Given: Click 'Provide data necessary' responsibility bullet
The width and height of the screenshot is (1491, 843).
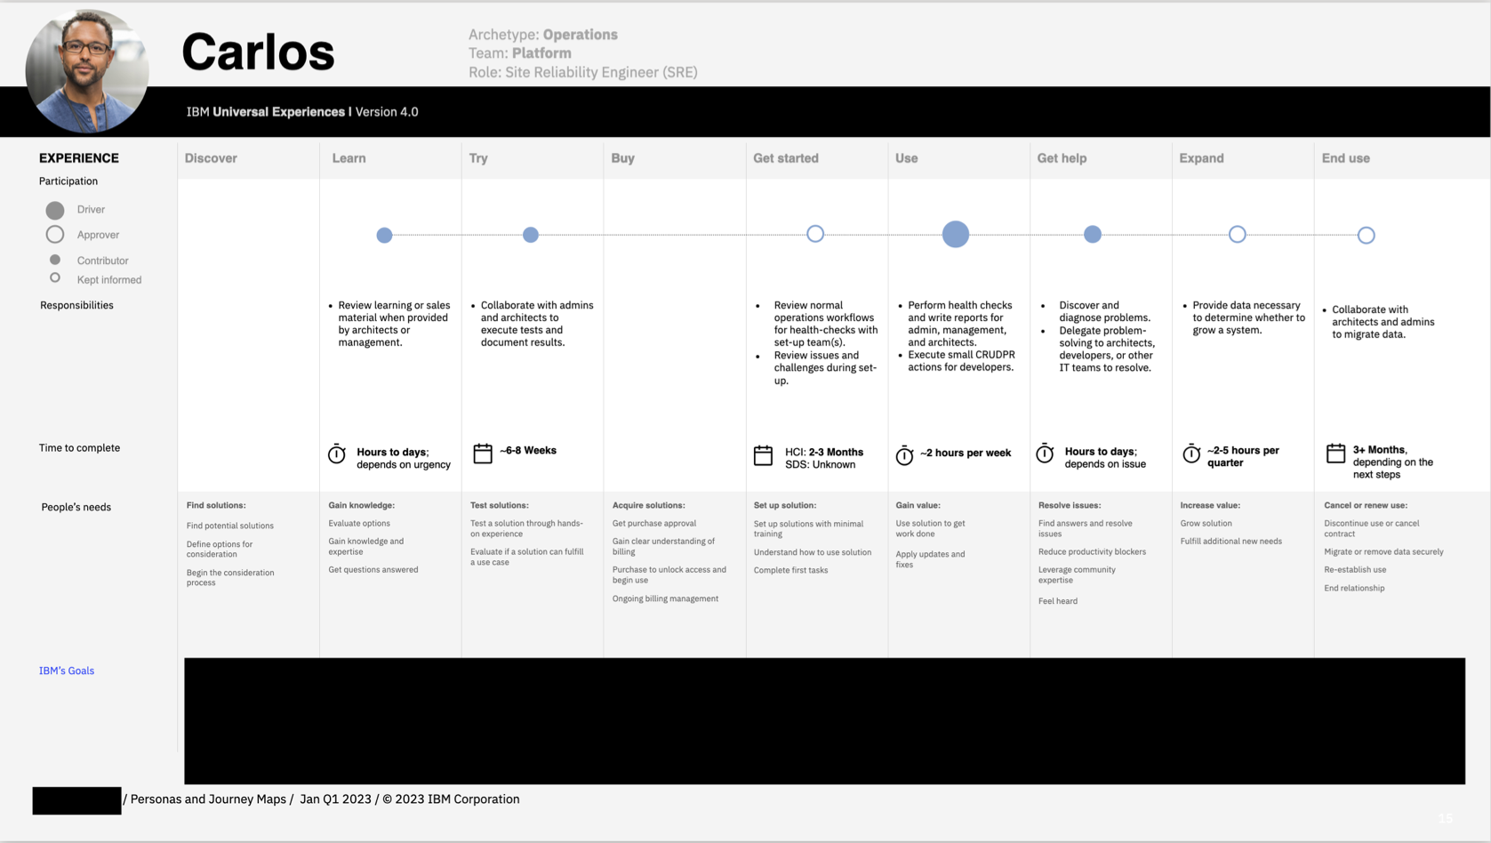Looking at the screenshot, I should tap(1248, 317).
